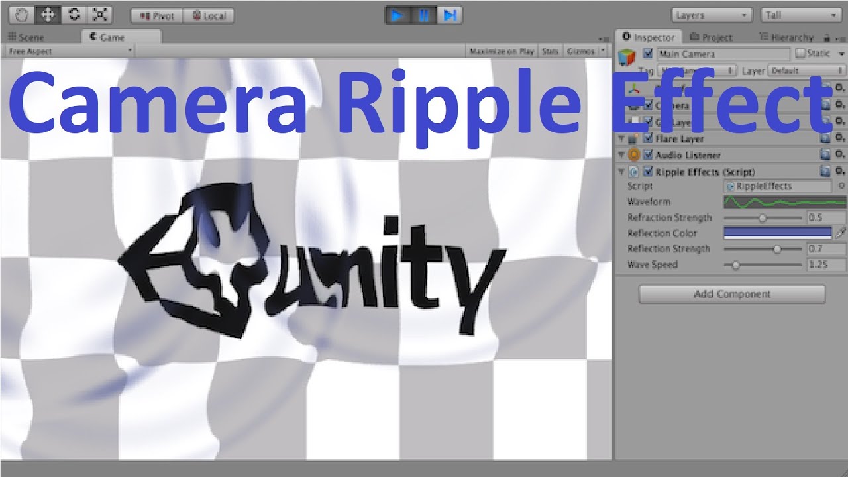Image resolution: width=848 pixels, height=477 pixels.
Task: Click the Reflection Strength value 0.7
Action: pos(826,249)
